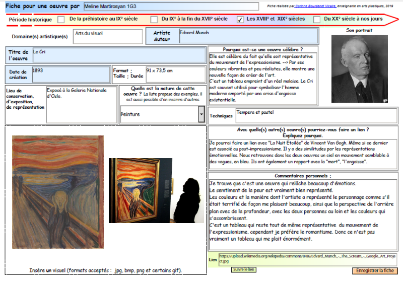Click the Wikimedia URL link field

(x=307, y=259)
